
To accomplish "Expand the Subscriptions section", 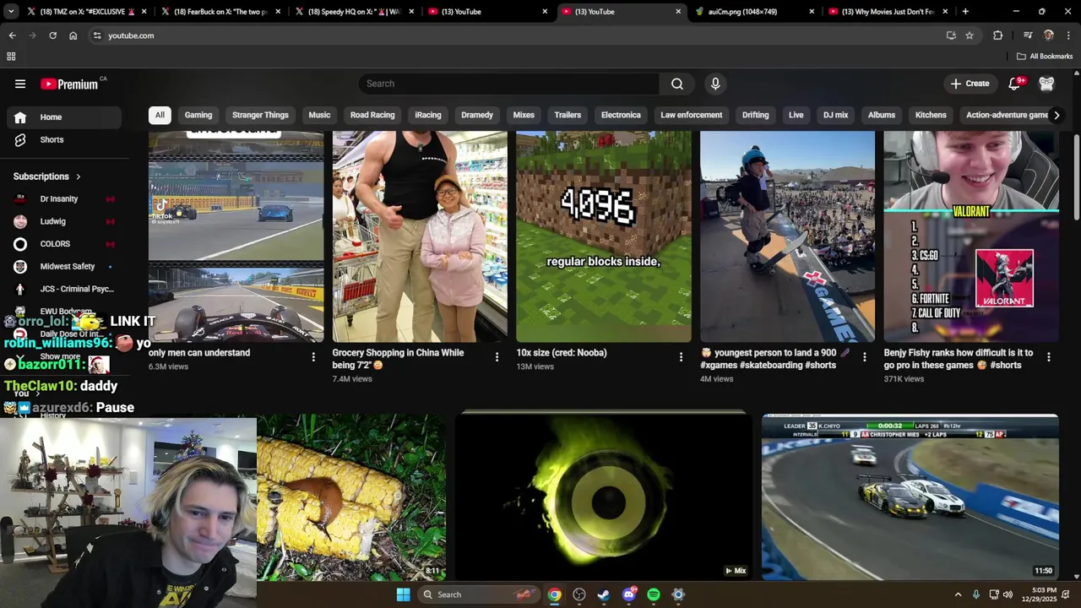I will point(47,176).
